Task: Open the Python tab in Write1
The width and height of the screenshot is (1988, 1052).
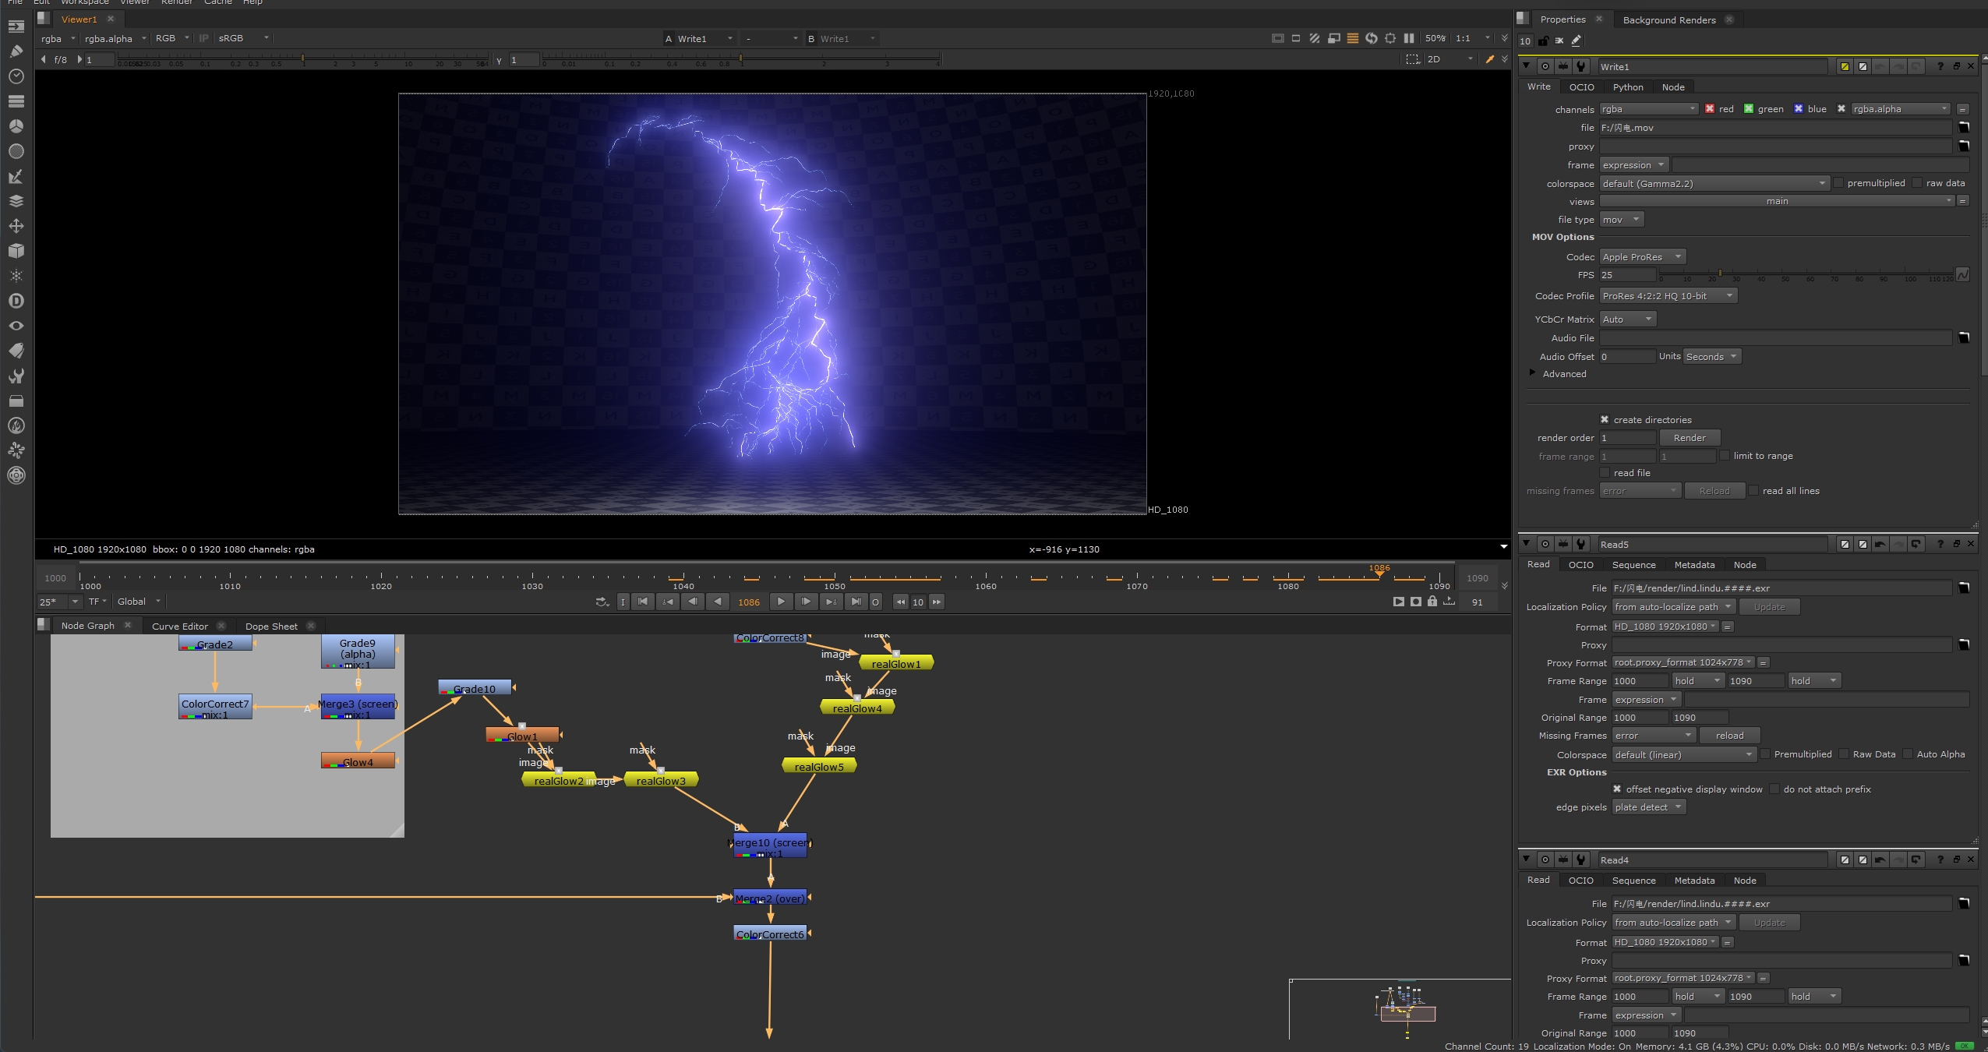Action: 1627,87
